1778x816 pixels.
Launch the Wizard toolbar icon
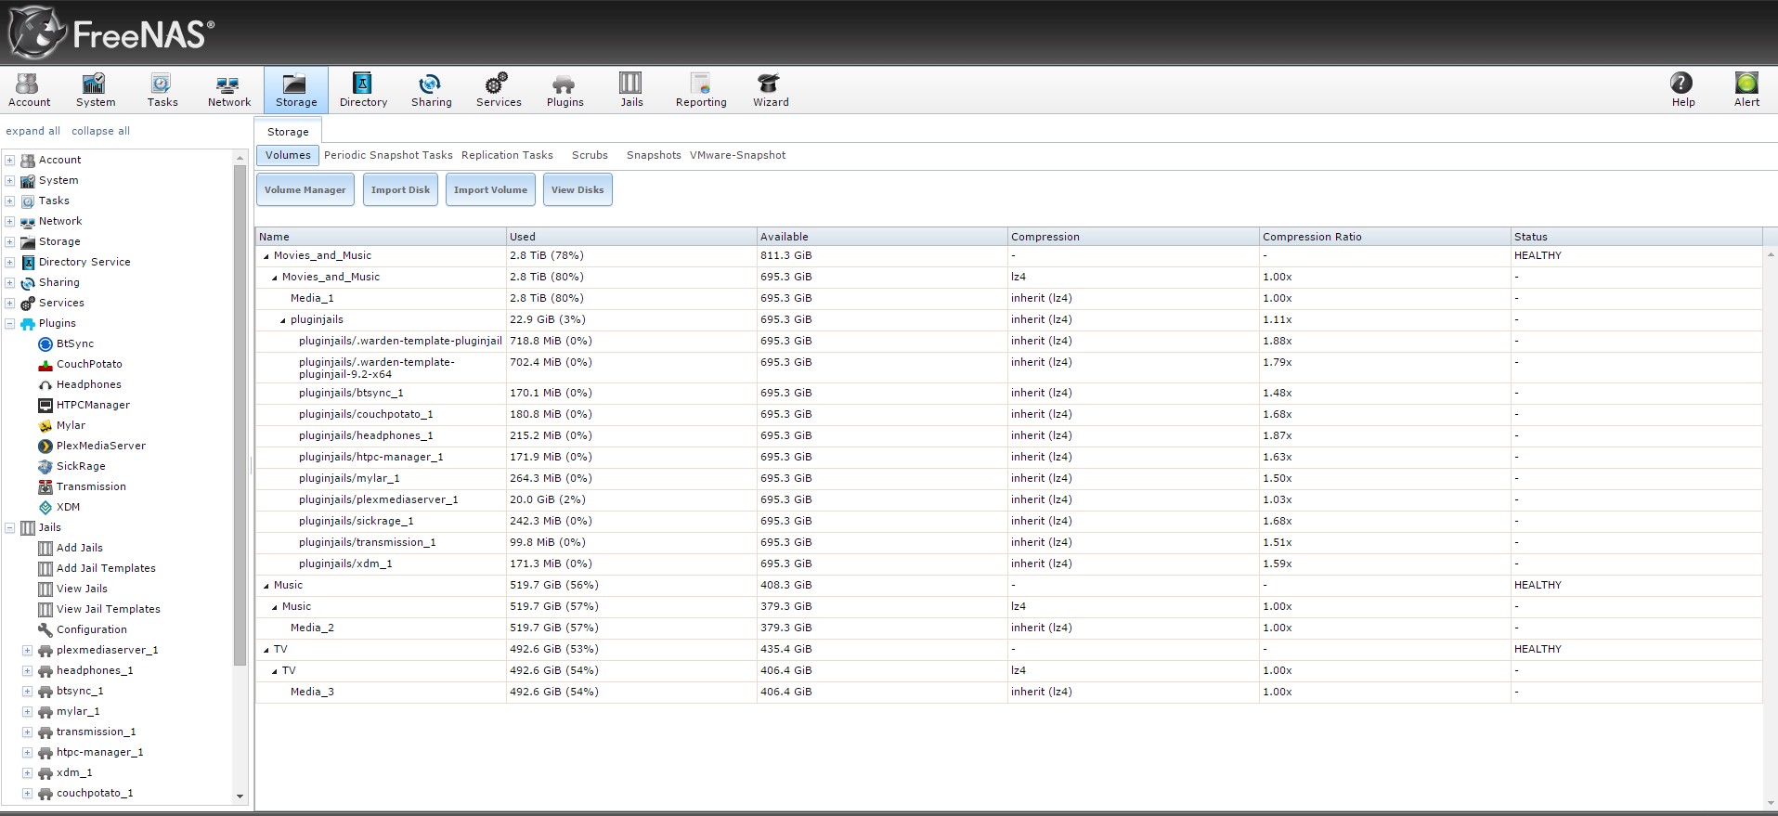771,90
